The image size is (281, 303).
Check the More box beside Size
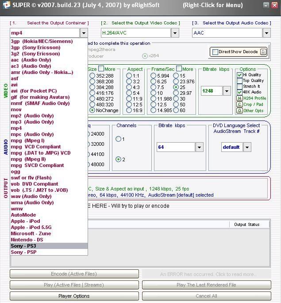101,69
